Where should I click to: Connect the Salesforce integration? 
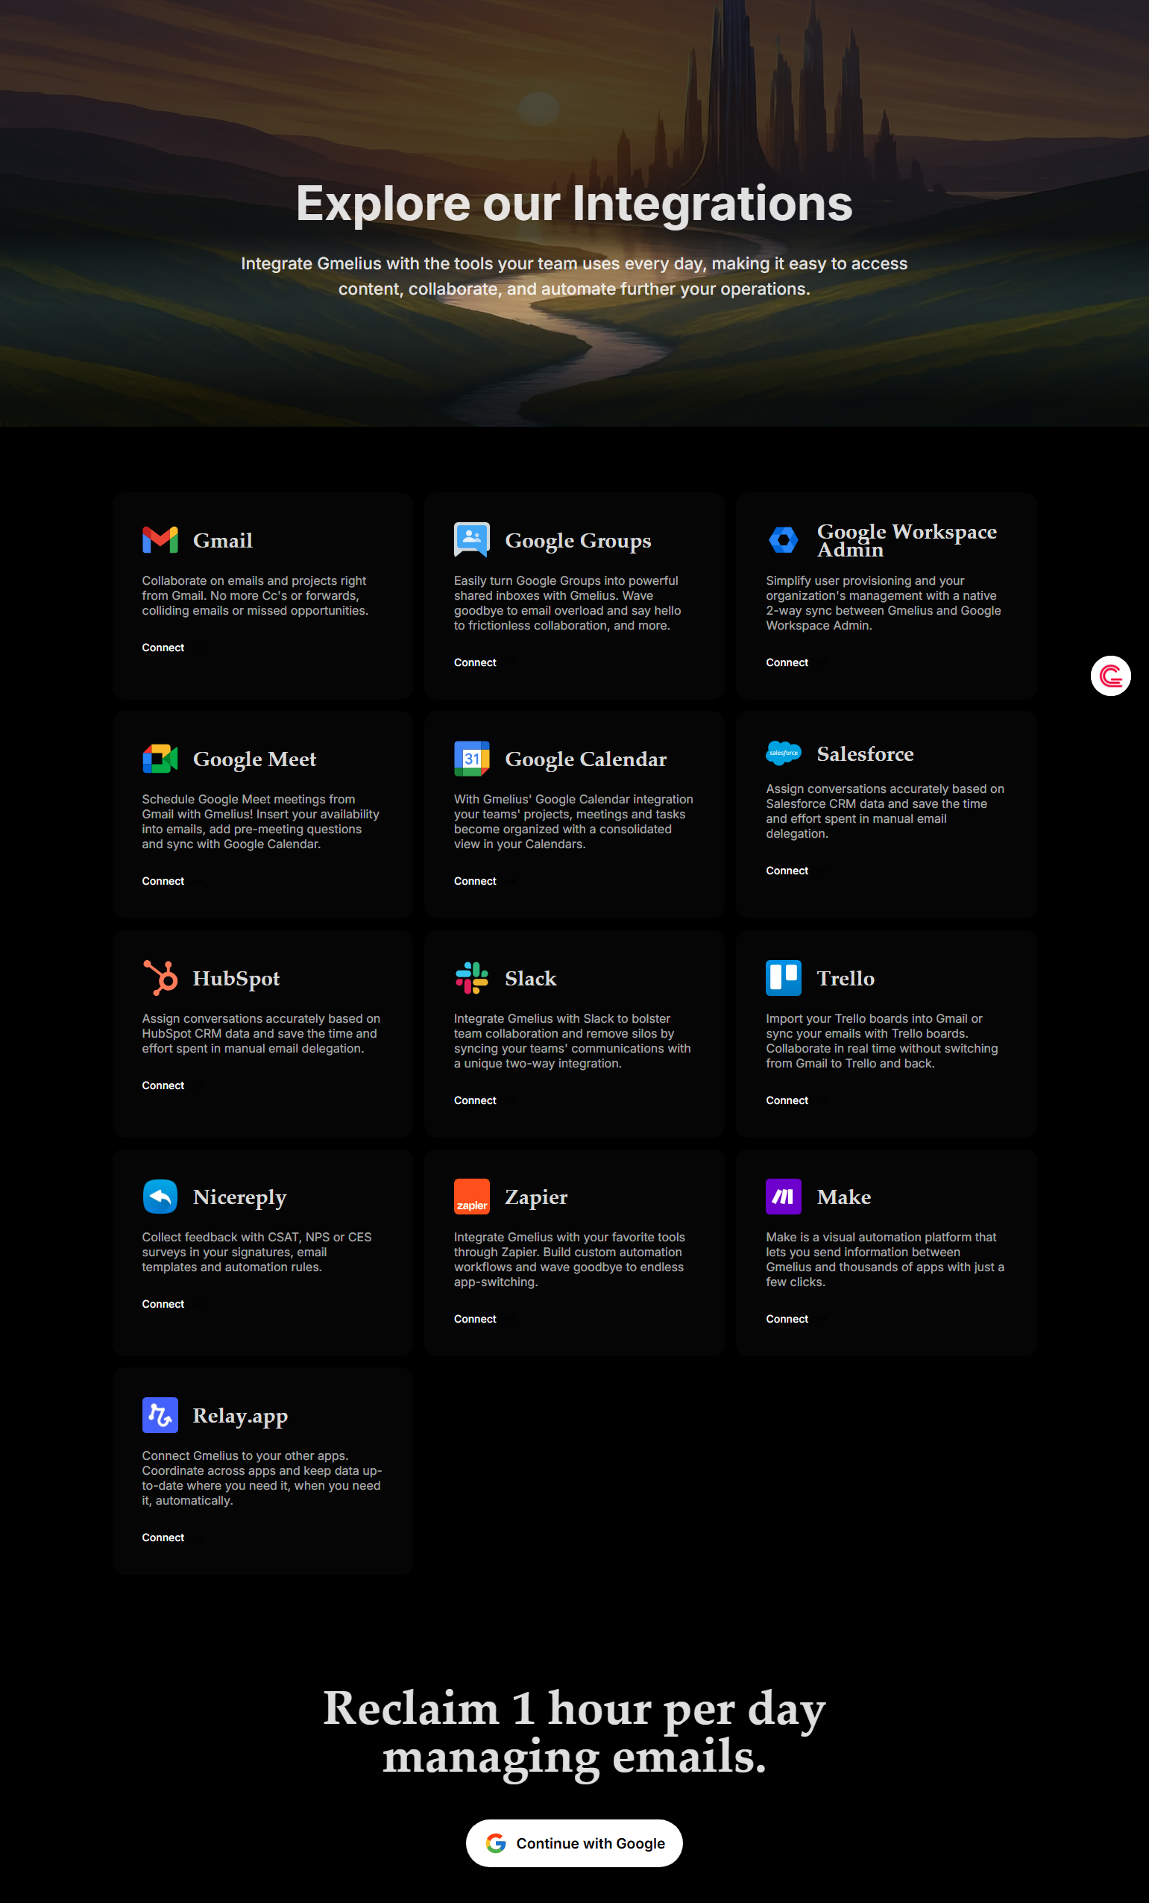click(787, 871)
